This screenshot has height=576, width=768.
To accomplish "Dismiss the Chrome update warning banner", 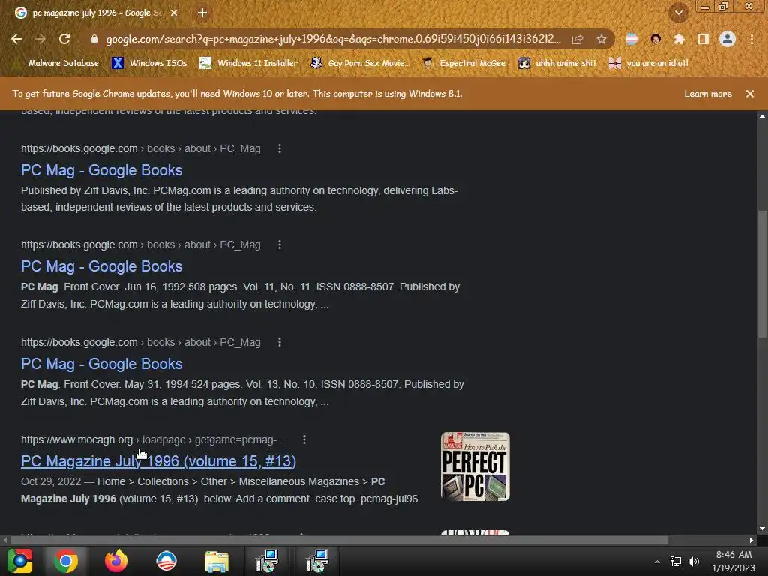I will click(749, 94).
